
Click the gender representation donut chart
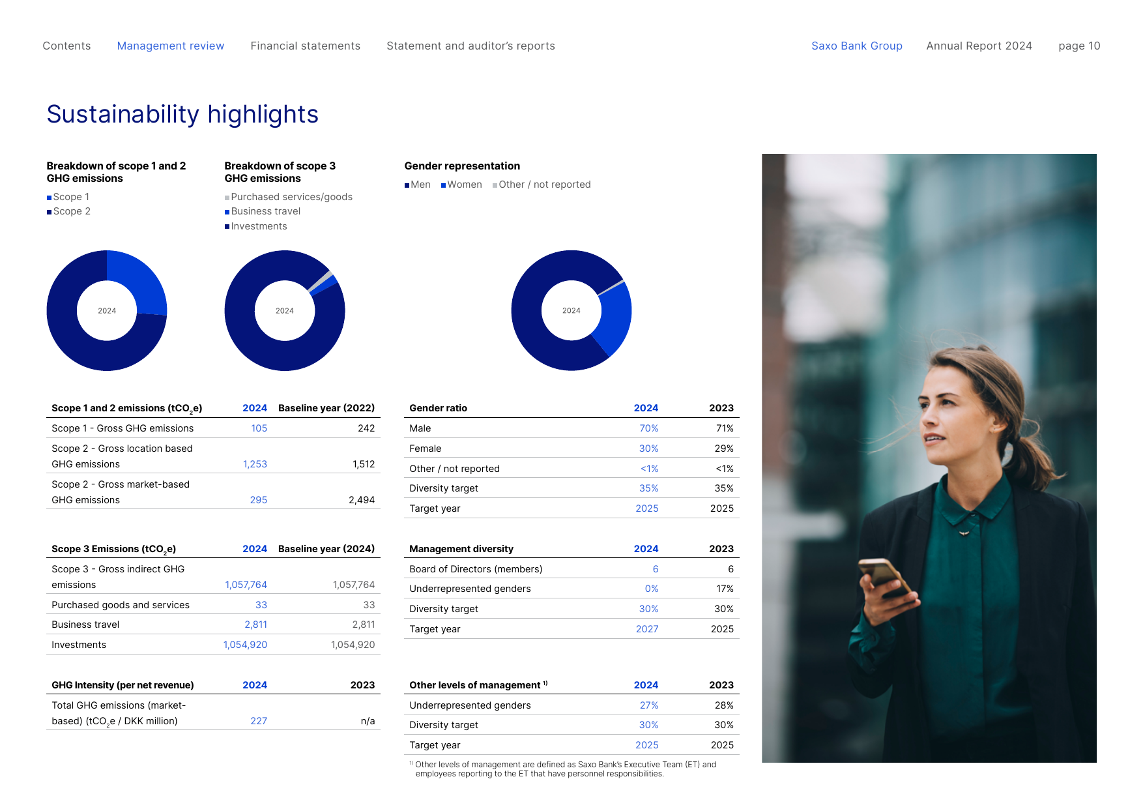click(x=571, y=310)
